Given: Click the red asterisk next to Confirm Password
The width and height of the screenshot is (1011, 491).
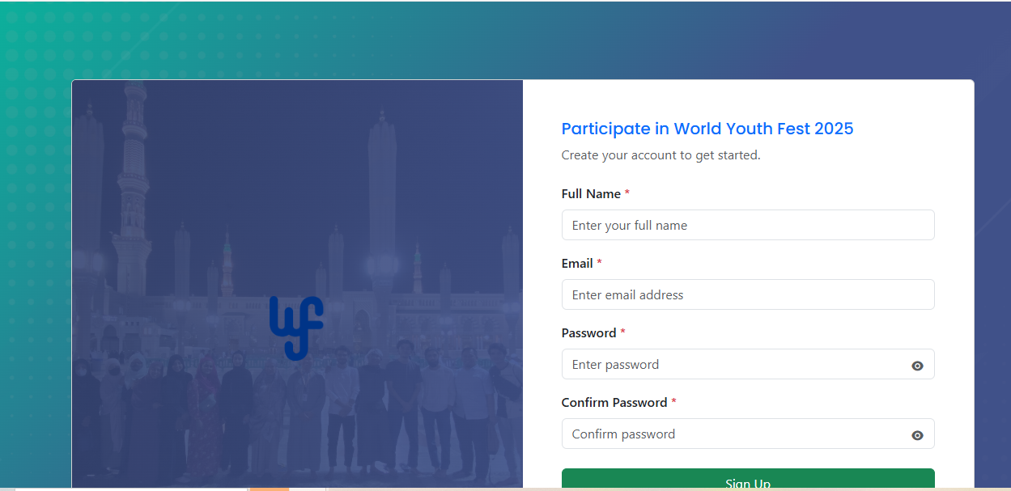Looking at the screenshot, I should 673,403.
